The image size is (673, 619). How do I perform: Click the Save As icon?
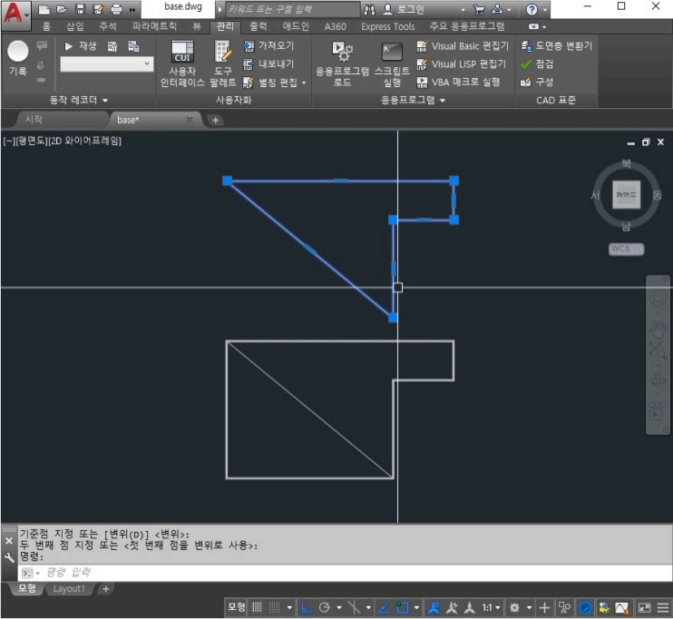point(98,9)
